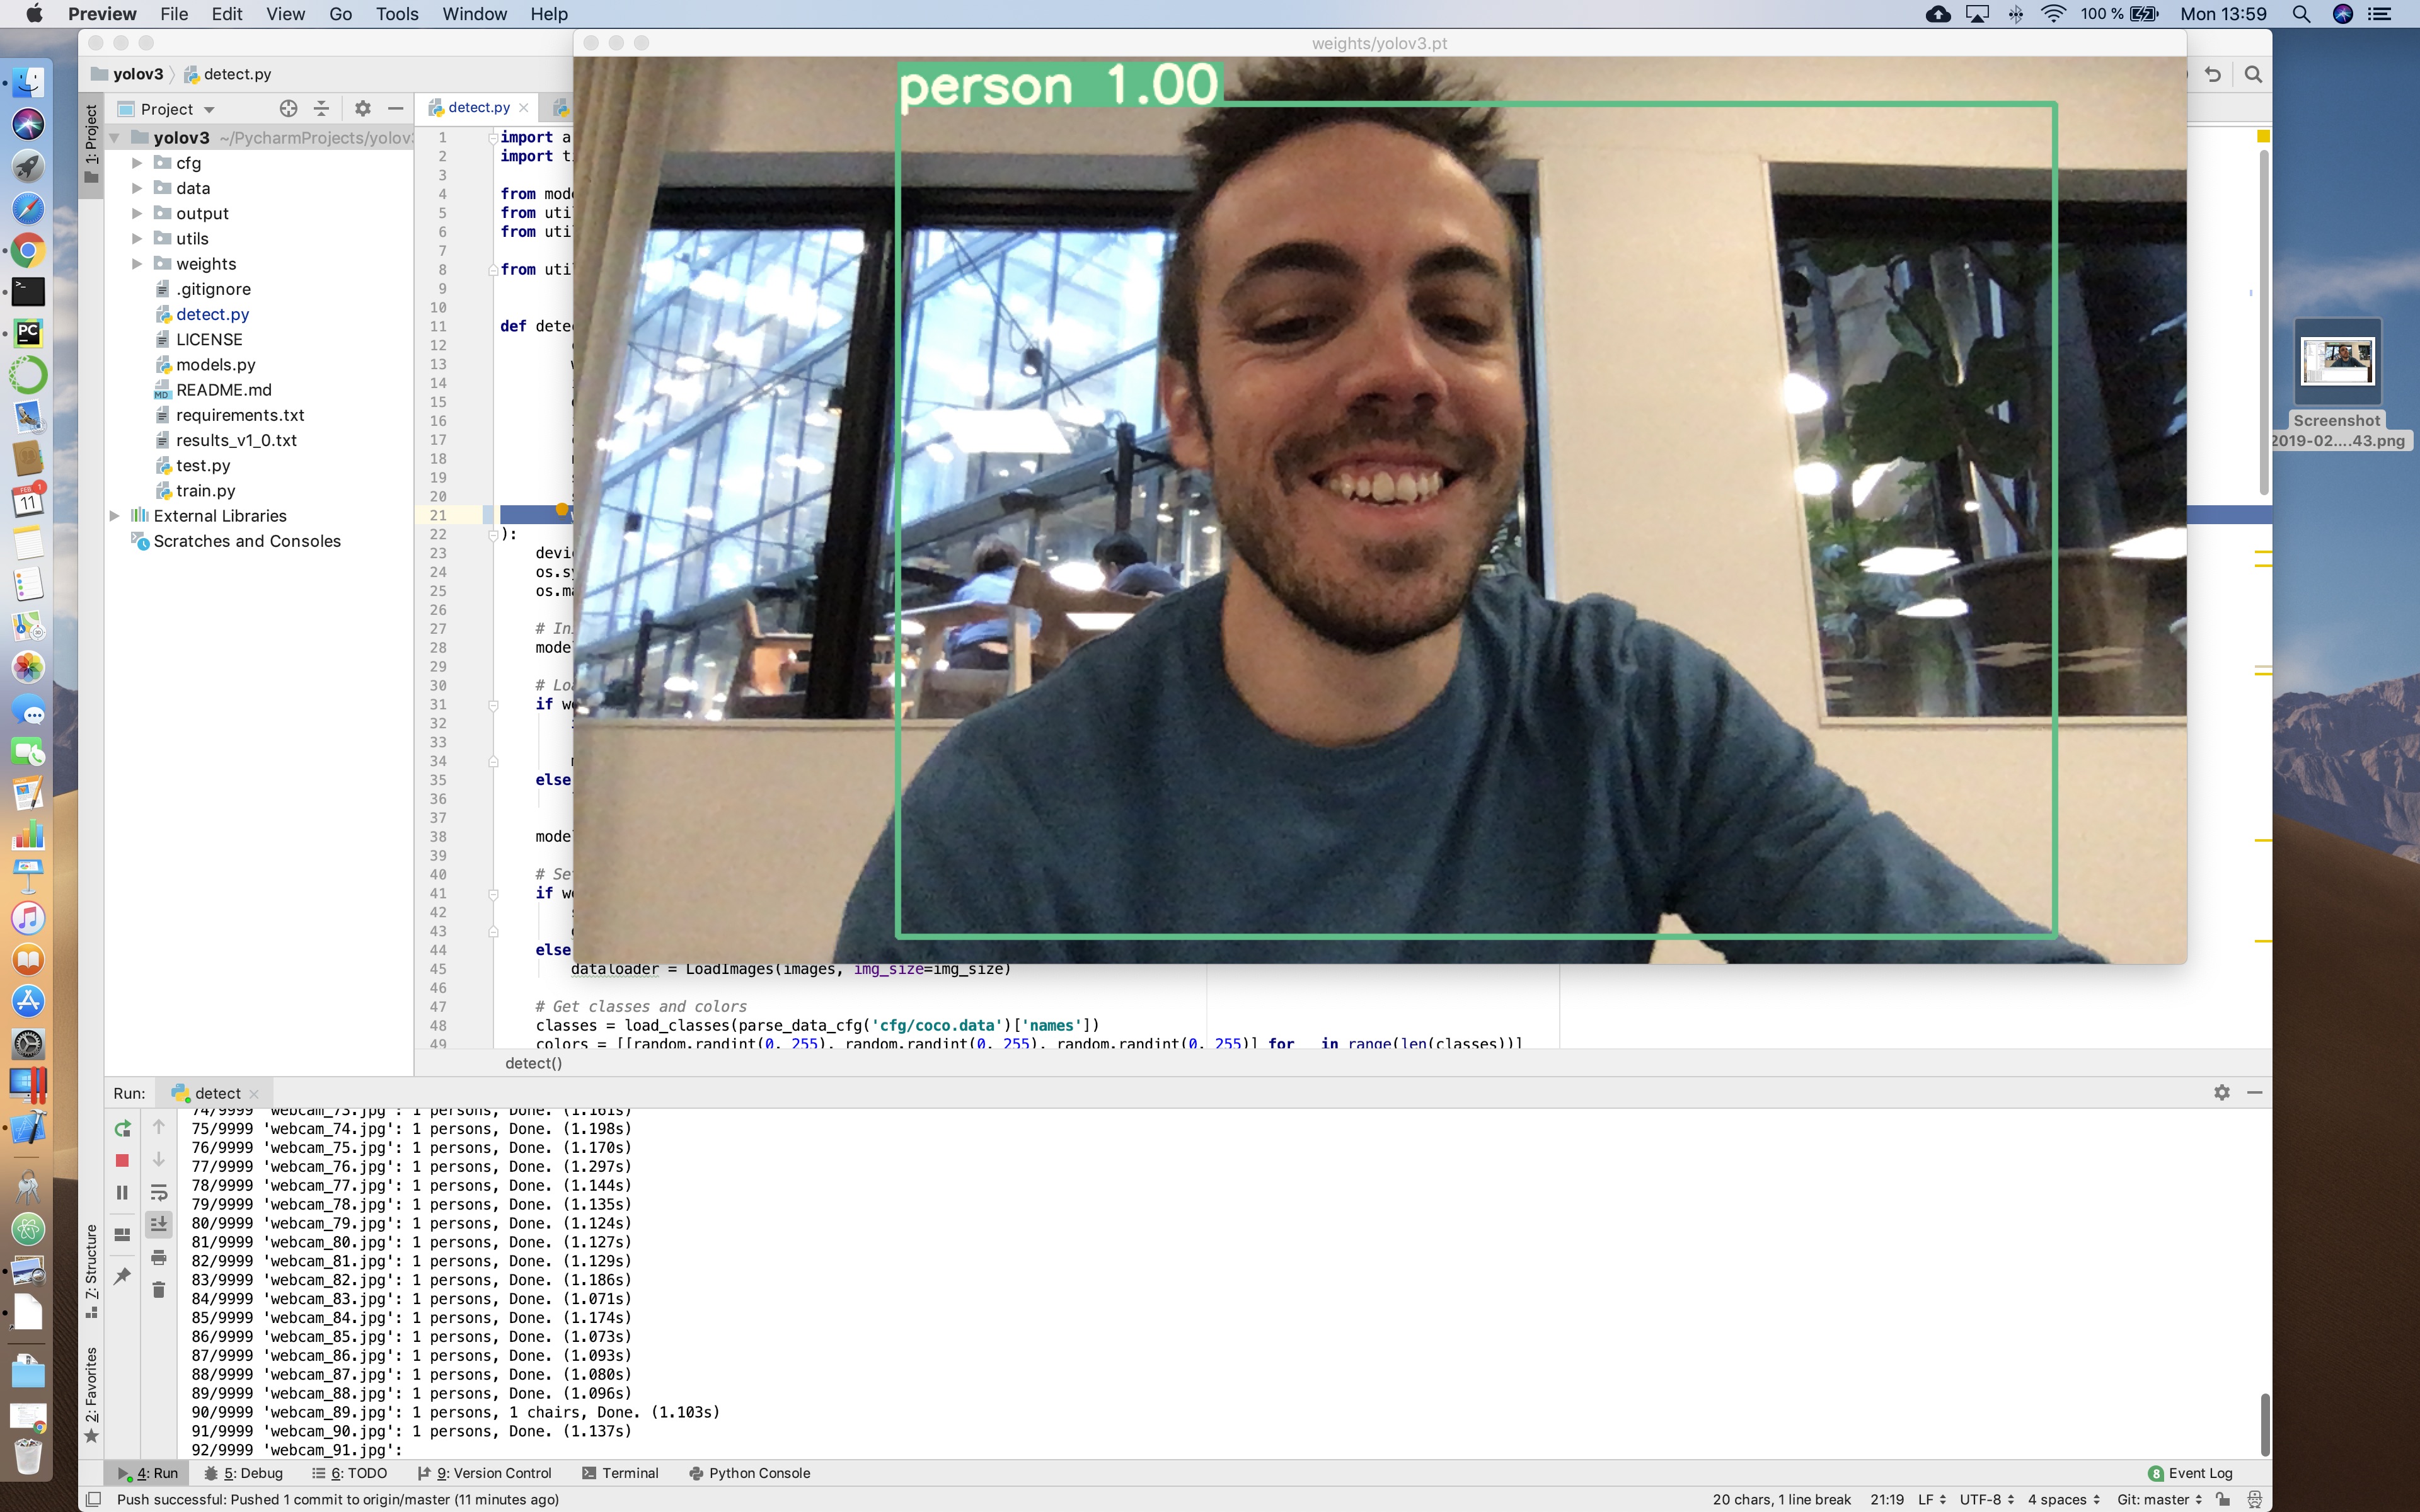This screenshot has height=1512, width=2420.
Task: Expand the weights folder
Action: pos(138,263)
